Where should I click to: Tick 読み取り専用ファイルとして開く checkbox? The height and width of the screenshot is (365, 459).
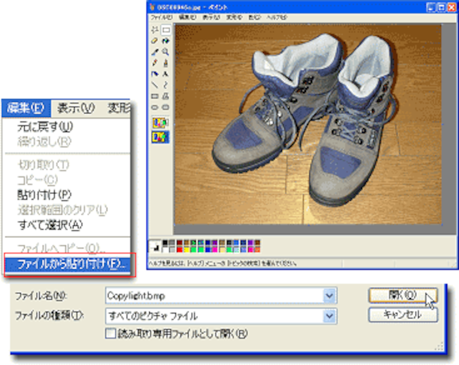click(111, 333)
